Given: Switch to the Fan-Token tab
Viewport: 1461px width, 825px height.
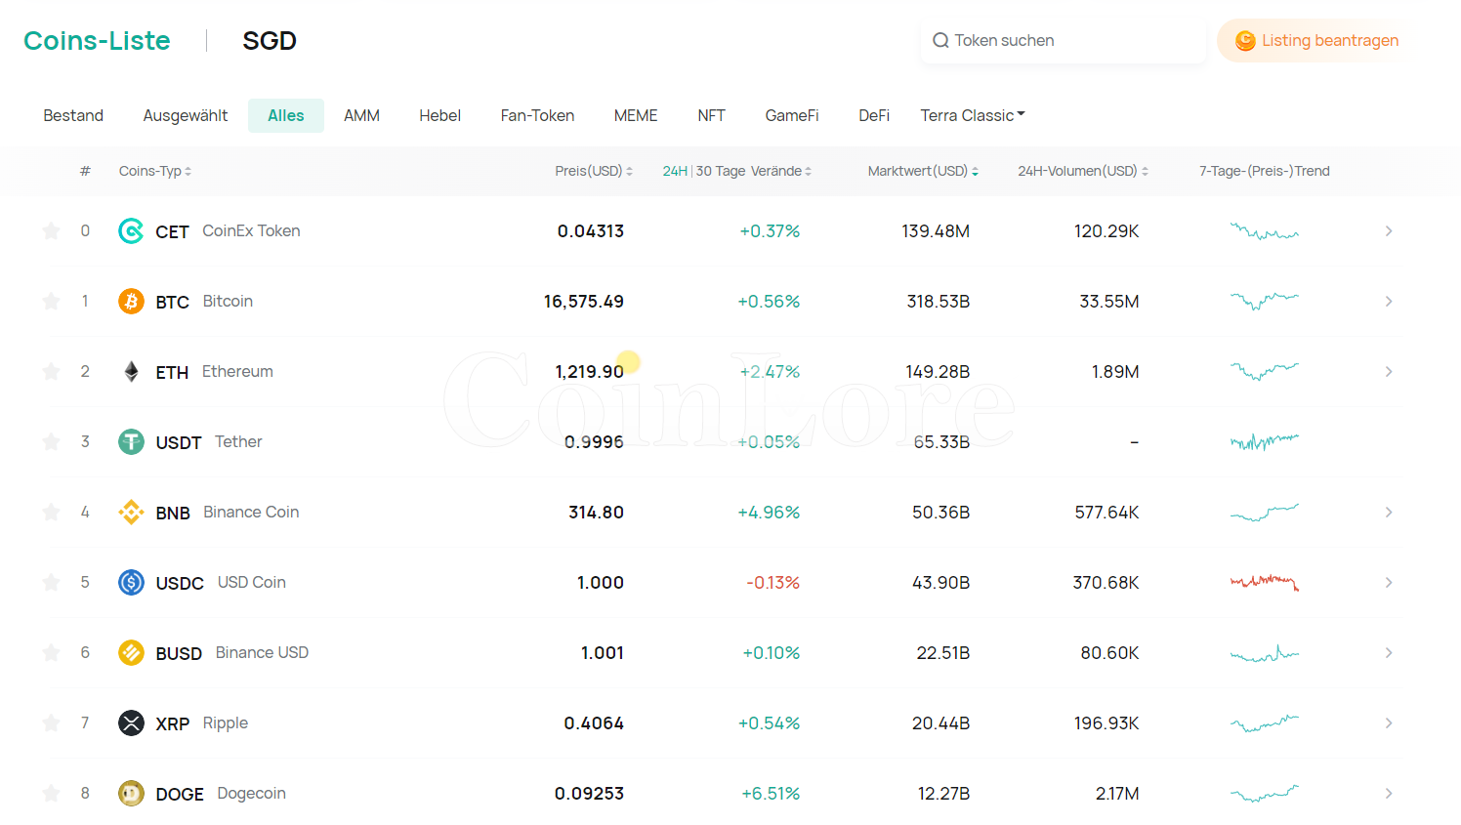Looking at the screenshot, I should (537, 115).
